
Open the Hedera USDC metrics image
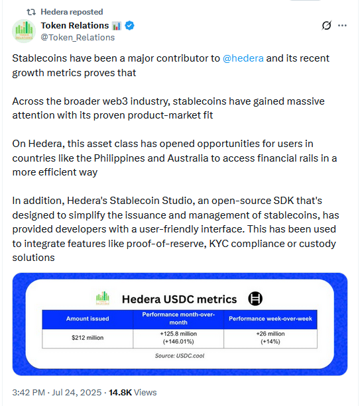click(x=180, y=324)
